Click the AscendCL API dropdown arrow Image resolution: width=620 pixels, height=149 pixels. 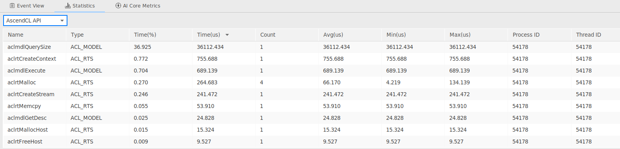(x=62, y=21)
